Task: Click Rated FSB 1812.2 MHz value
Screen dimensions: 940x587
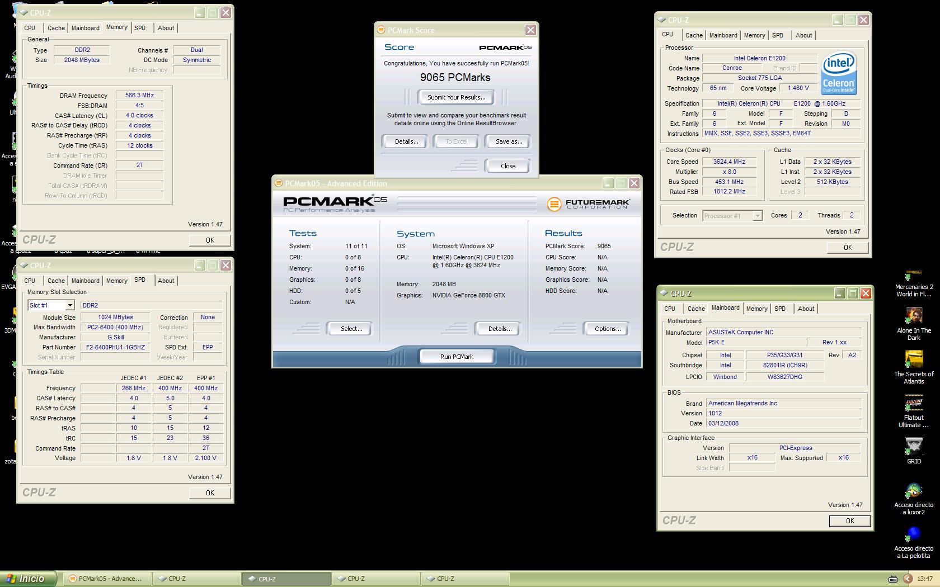Action: [729, 192]
